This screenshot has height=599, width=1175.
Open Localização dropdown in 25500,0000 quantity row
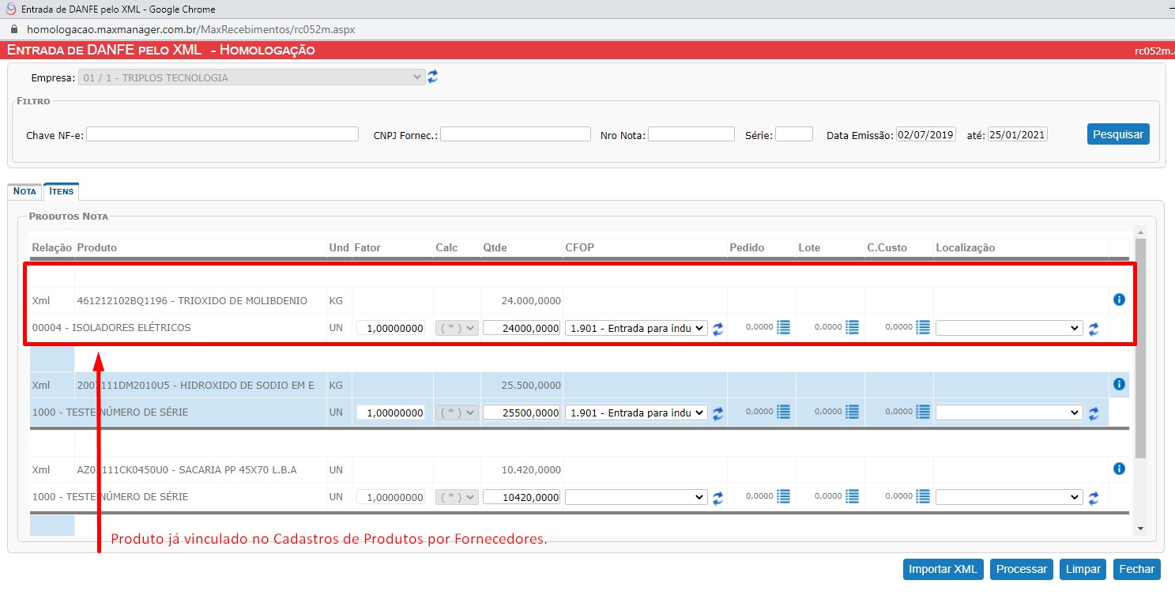point(1009,413)
